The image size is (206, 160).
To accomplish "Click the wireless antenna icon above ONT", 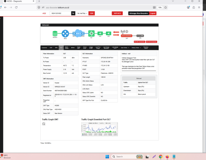I will pos(123,32).
